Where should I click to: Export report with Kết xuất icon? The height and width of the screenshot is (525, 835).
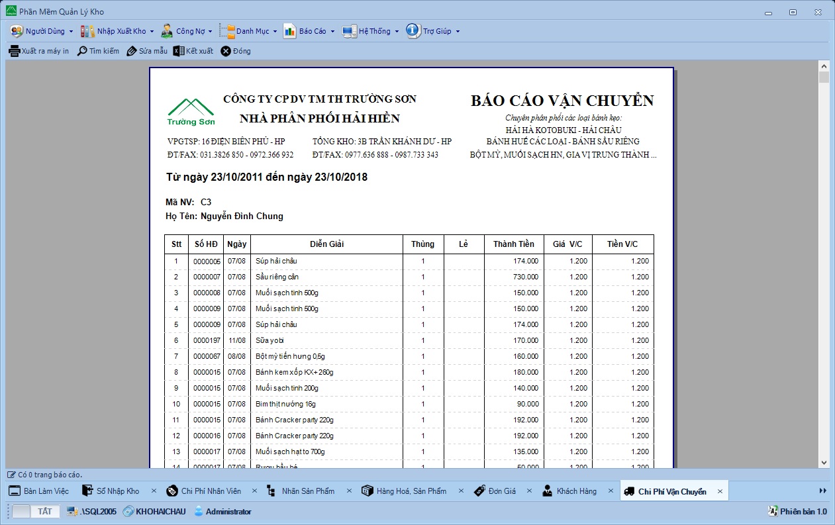point(178,51)
